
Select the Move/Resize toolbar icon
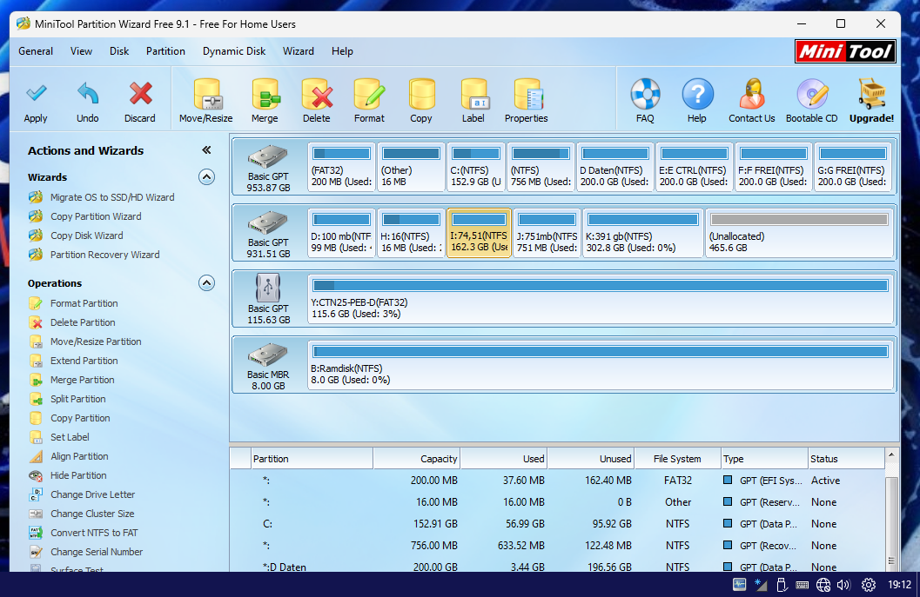click(206, 94)
